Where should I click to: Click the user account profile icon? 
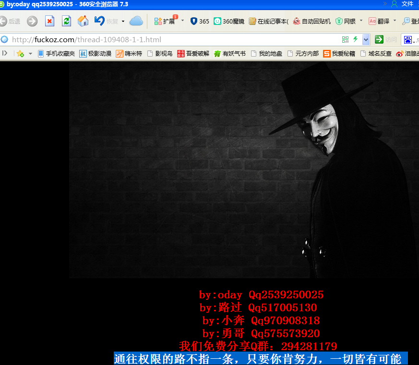(x=394, y=4)
